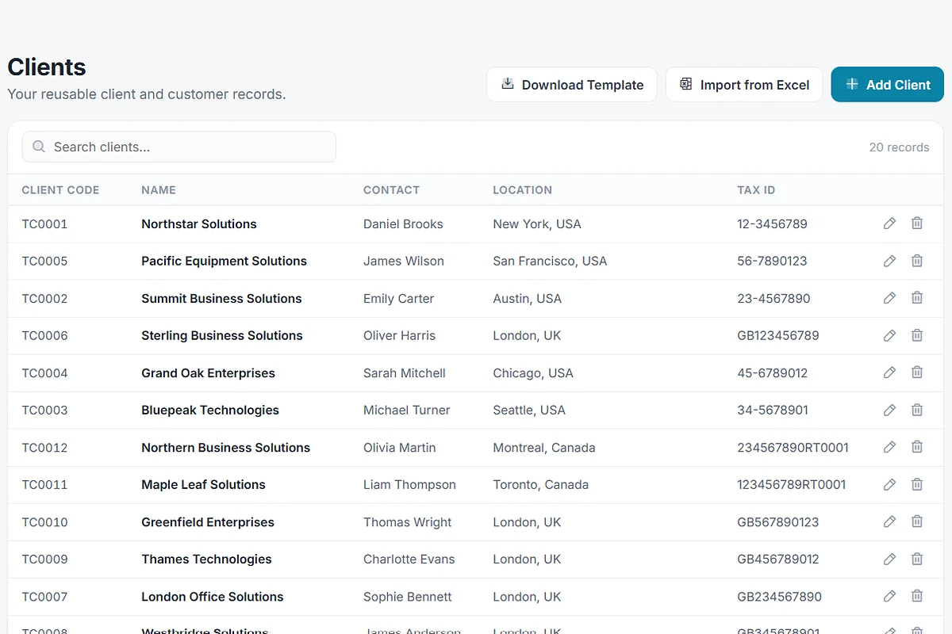Focus the Search clients field
Viewport: 952px width, 634px height.
coord(179,147)
